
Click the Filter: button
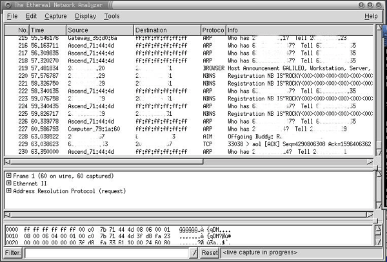[12, 253]
